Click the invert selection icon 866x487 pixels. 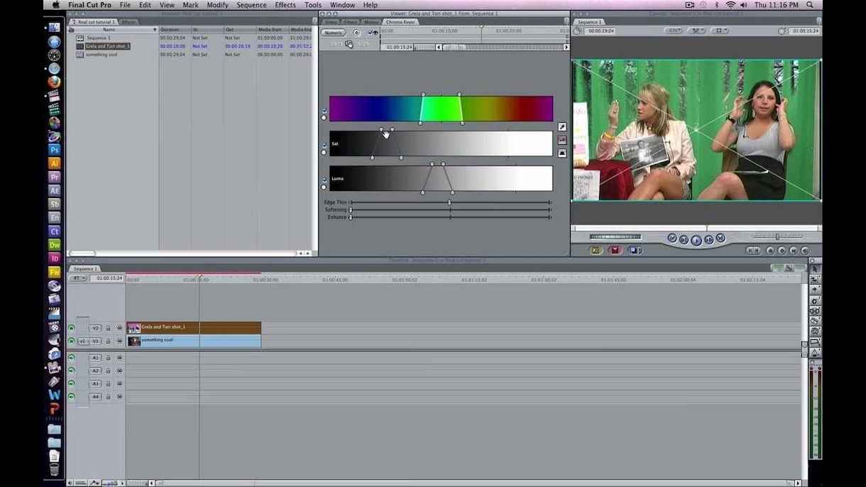[x=562, y=153]
